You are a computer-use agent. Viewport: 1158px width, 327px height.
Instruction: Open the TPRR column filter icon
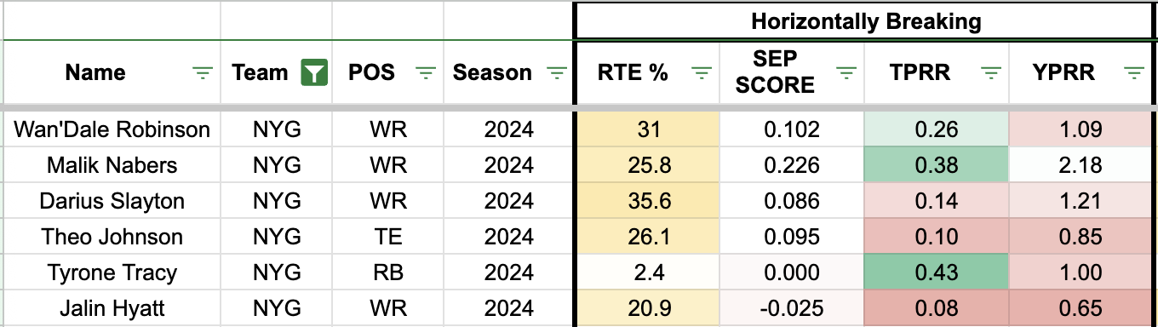pos(990,73)
